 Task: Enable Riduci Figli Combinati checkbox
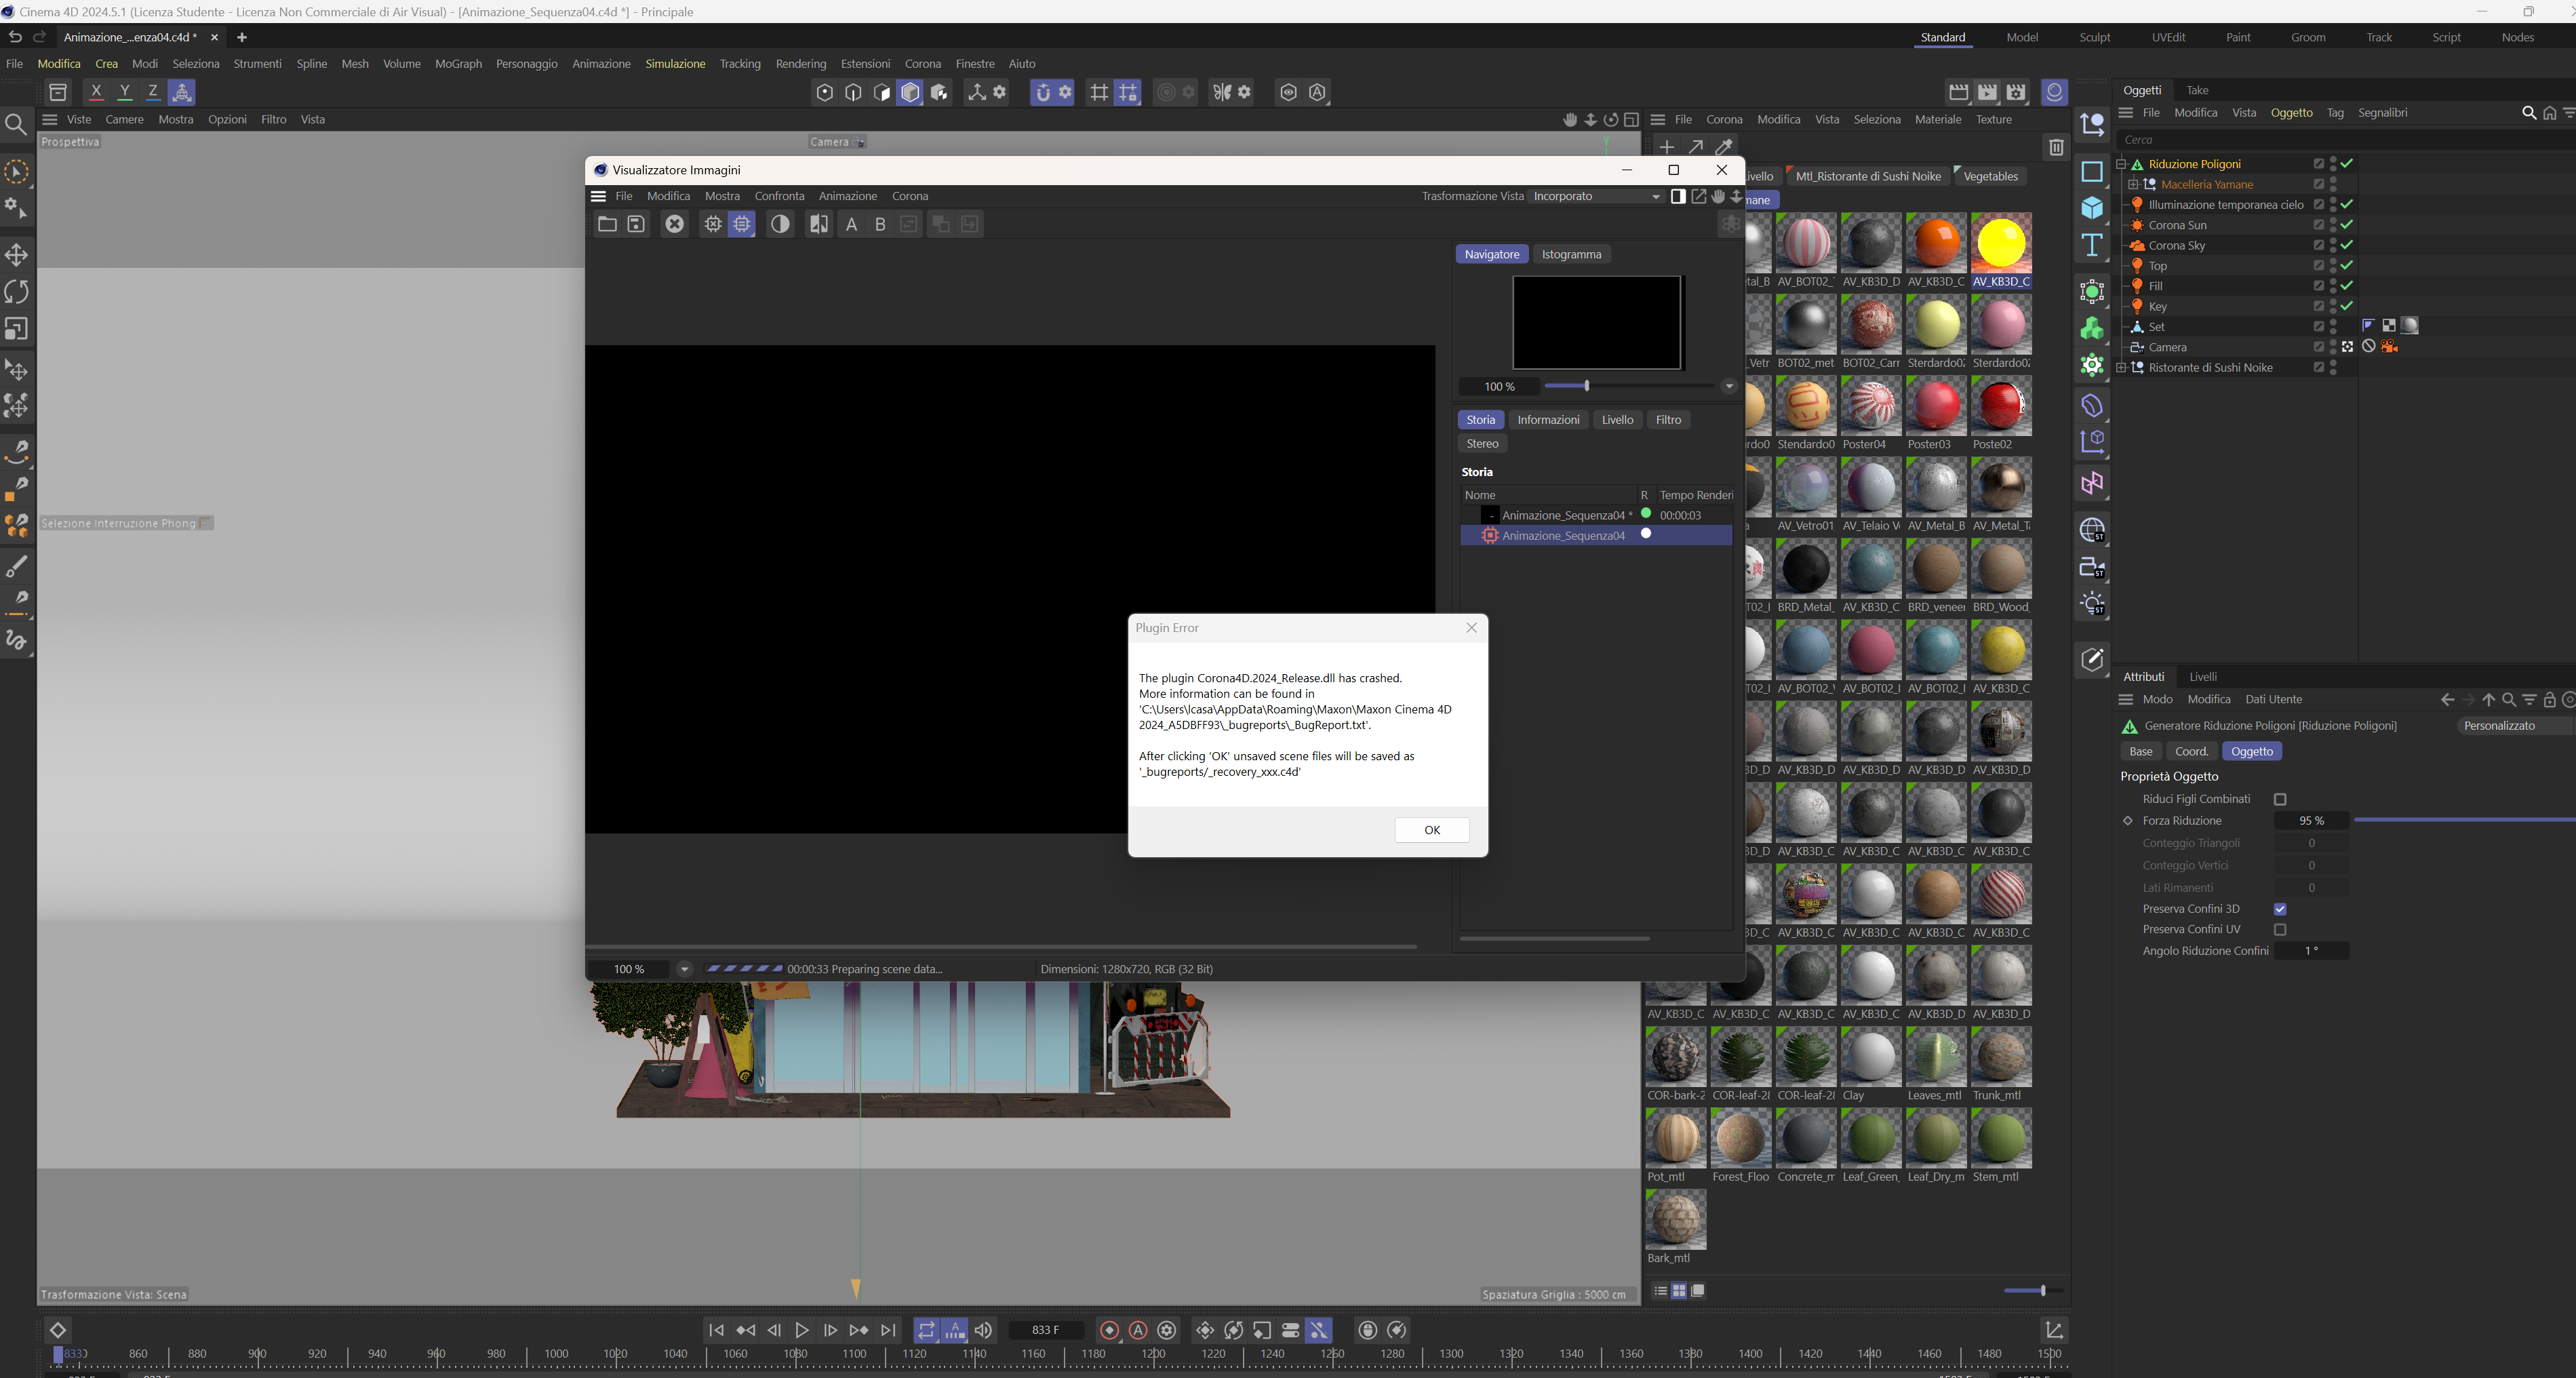point(2280,799)
